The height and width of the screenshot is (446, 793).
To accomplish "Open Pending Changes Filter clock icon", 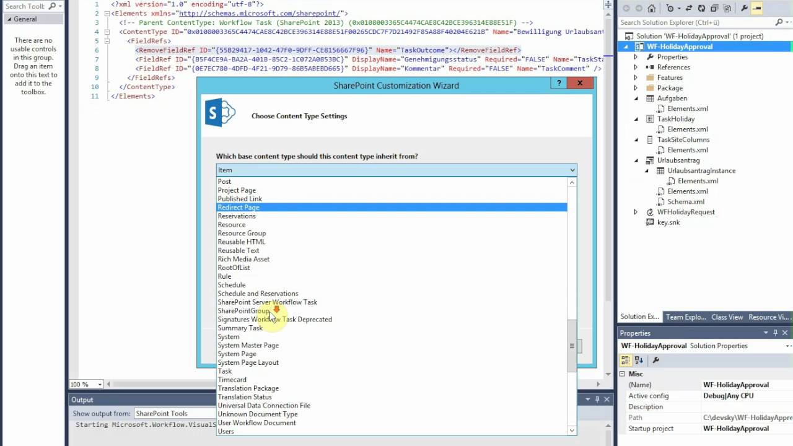I will [671, 9].
